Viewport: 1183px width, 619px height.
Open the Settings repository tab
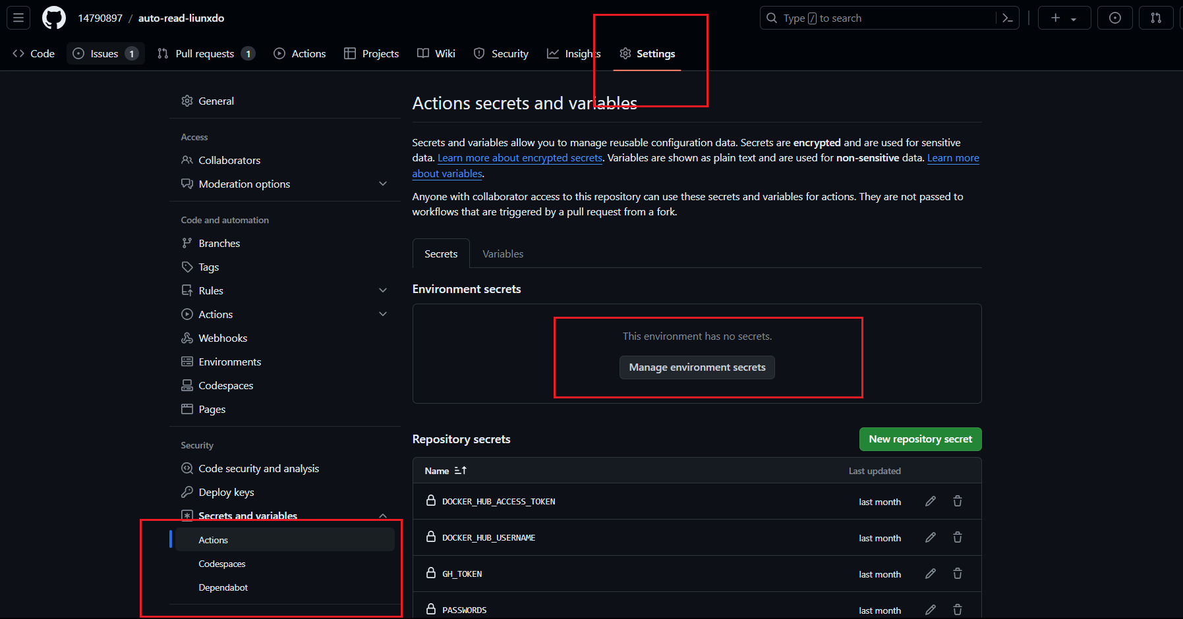[647, 53]
